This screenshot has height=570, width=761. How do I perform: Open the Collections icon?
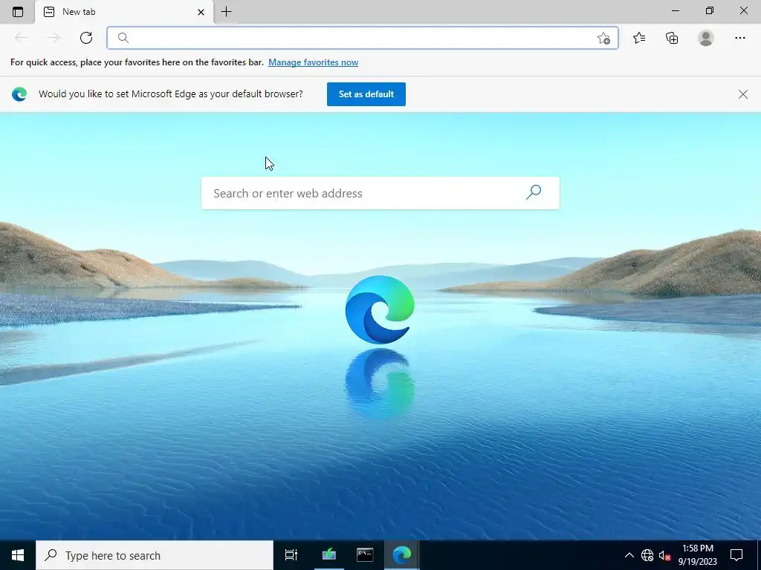[672, 38]
